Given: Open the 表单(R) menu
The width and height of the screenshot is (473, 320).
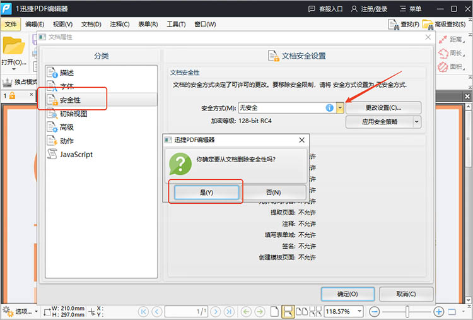Looking at the screenshot, I should pos(148,24).
